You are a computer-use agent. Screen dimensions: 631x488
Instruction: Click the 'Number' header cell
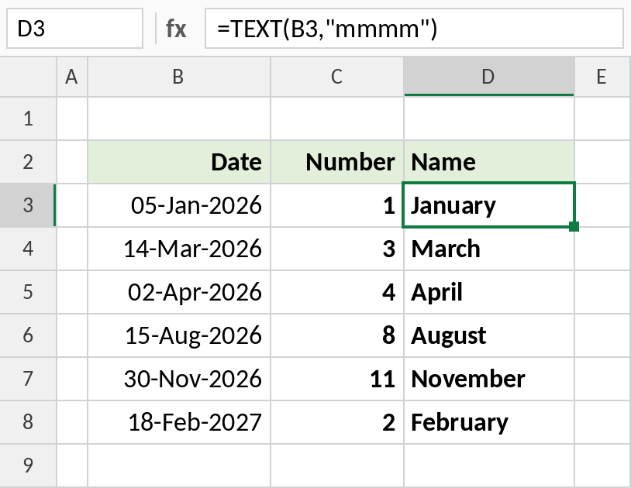point(337,162)
